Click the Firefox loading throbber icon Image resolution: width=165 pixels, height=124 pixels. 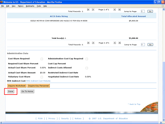163,6
